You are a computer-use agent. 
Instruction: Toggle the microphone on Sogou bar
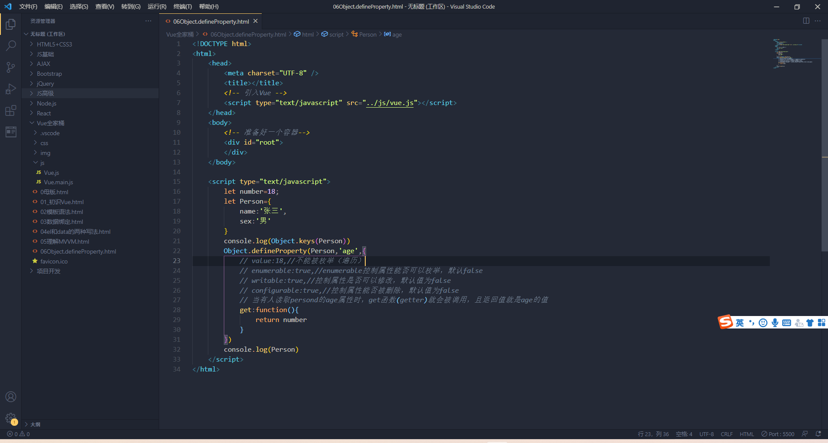pos(775,322)
